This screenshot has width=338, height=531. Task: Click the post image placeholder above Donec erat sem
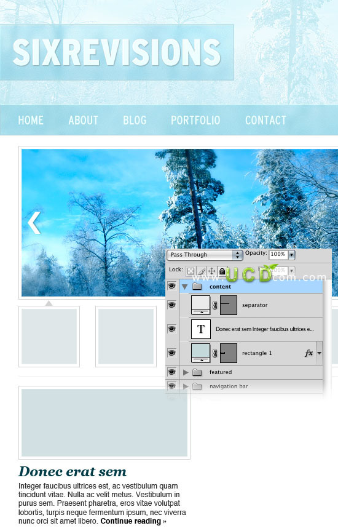point(104,423)
